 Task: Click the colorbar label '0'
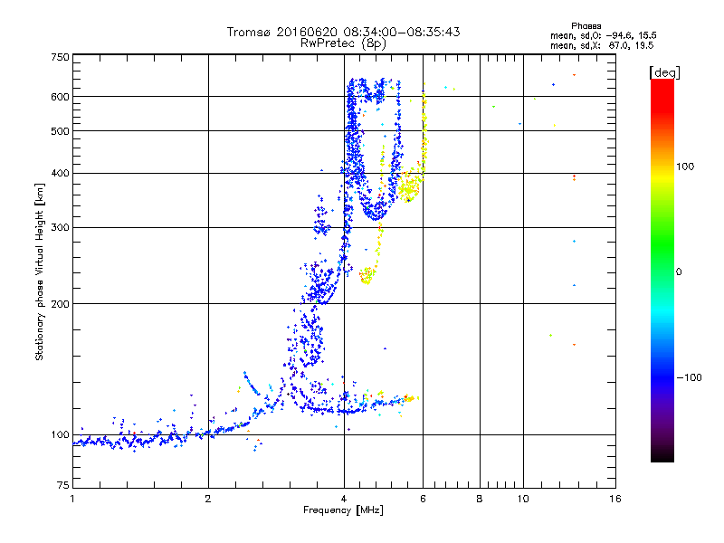[x=679, y=272]
